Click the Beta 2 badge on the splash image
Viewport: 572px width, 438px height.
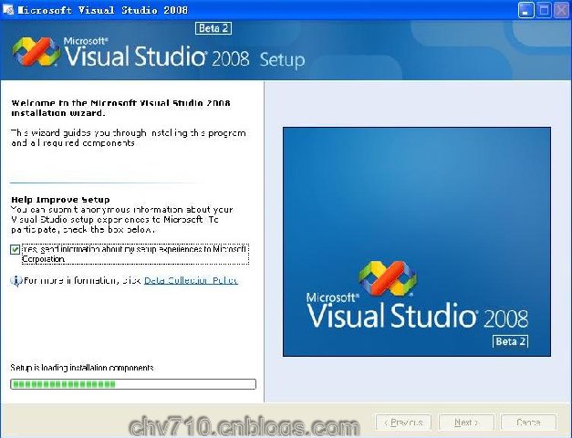coord(510,341)
